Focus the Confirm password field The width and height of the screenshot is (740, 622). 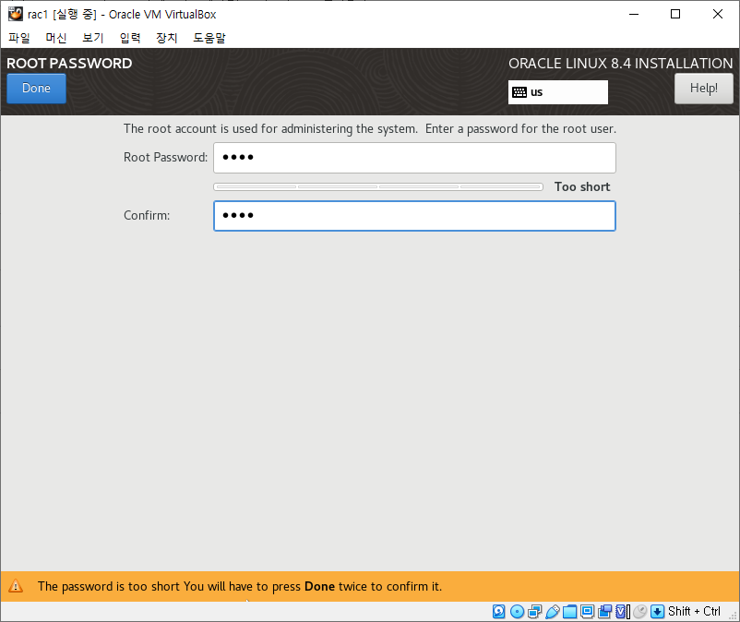pos(414,216)
